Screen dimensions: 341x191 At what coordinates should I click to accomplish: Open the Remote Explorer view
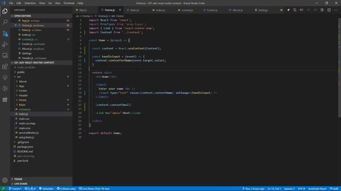(x=5, y=55)
